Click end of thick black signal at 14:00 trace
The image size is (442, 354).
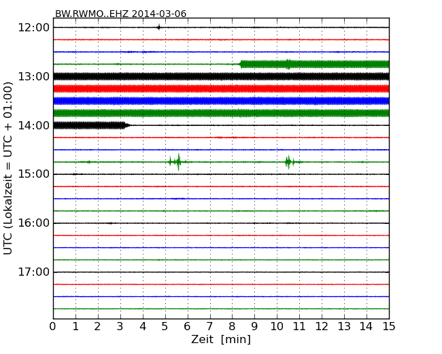126,125
